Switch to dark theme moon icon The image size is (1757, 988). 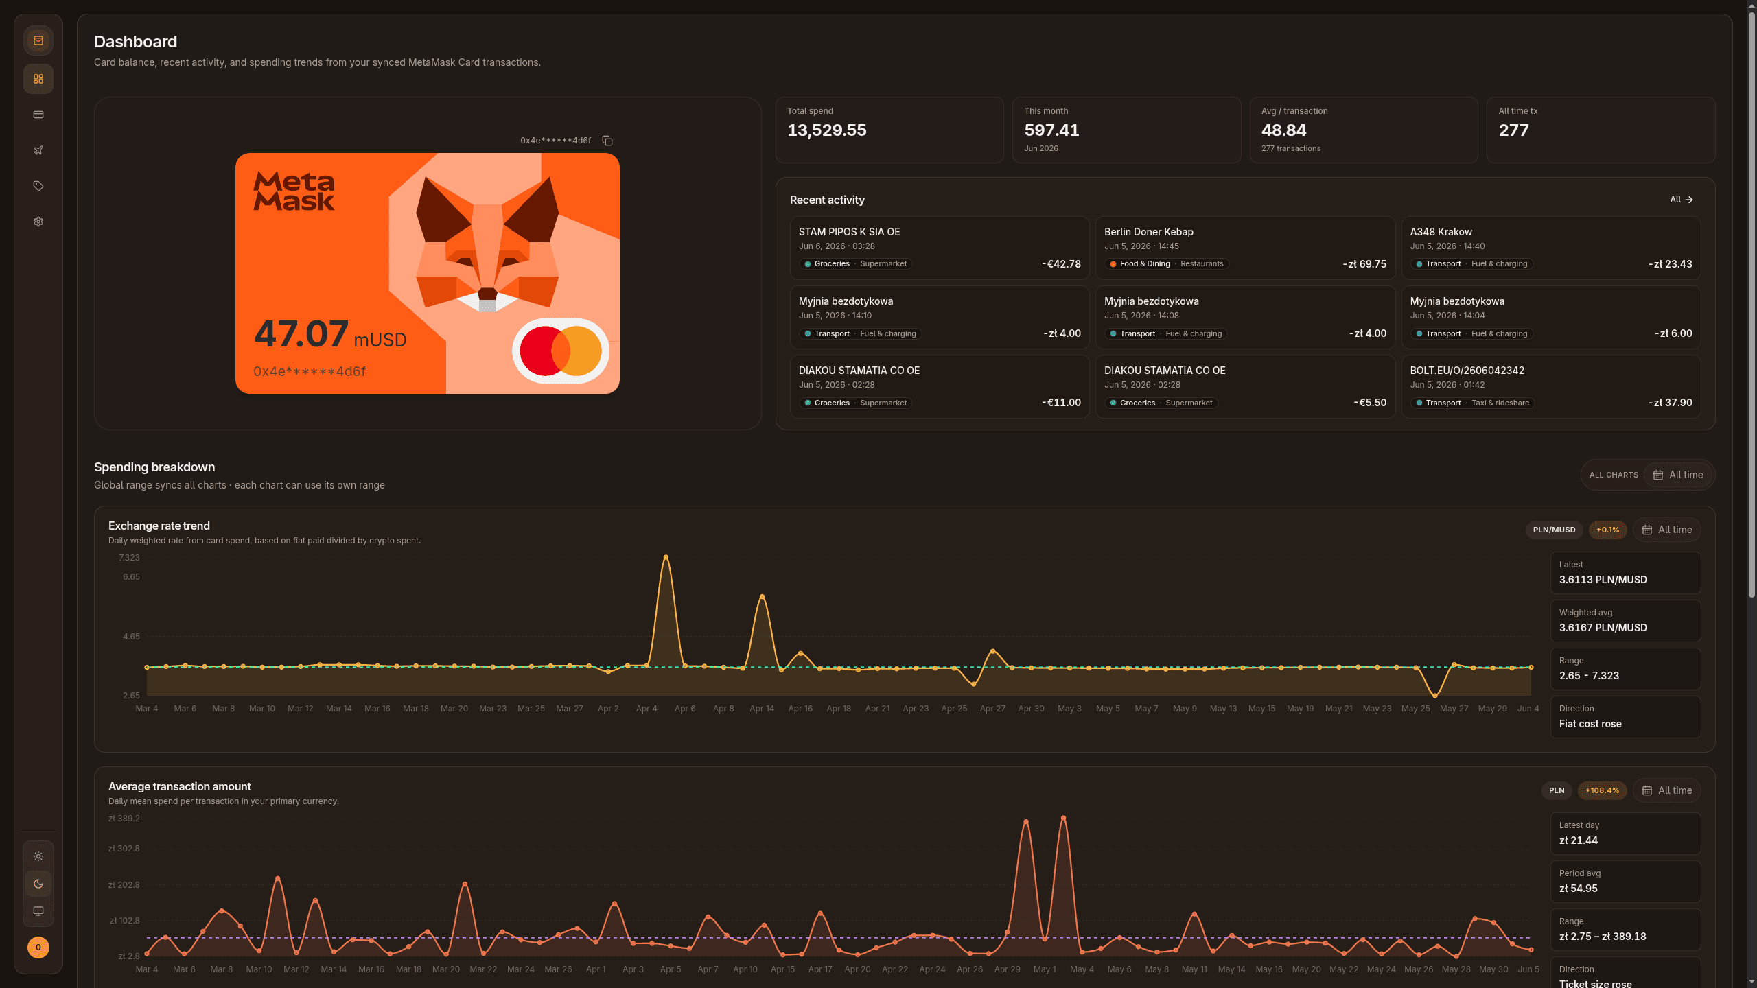38,884
